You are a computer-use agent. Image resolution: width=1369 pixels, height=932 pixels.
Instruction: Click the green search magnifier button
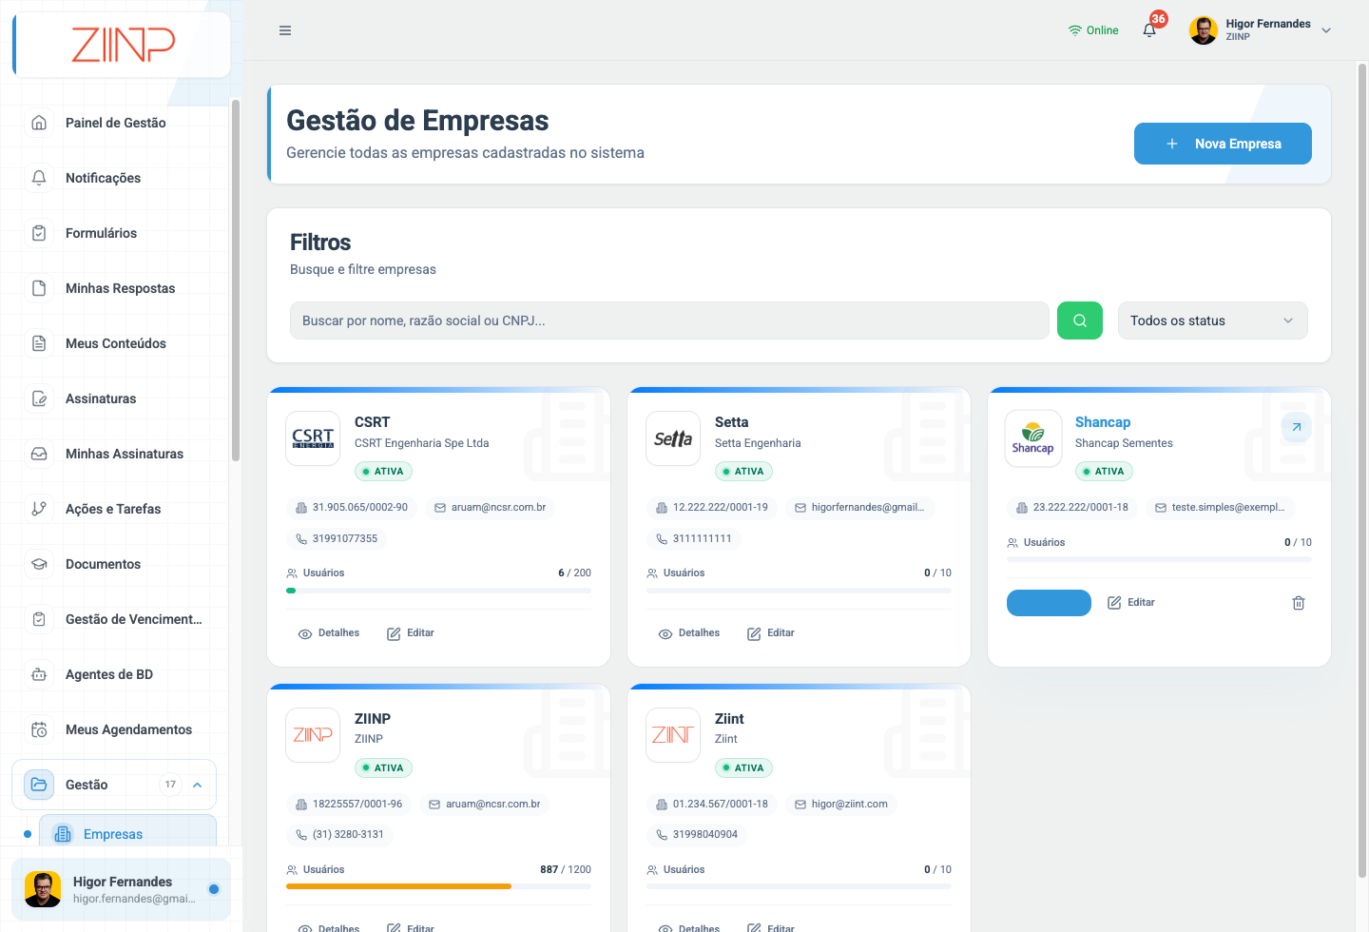point(1080,320)
